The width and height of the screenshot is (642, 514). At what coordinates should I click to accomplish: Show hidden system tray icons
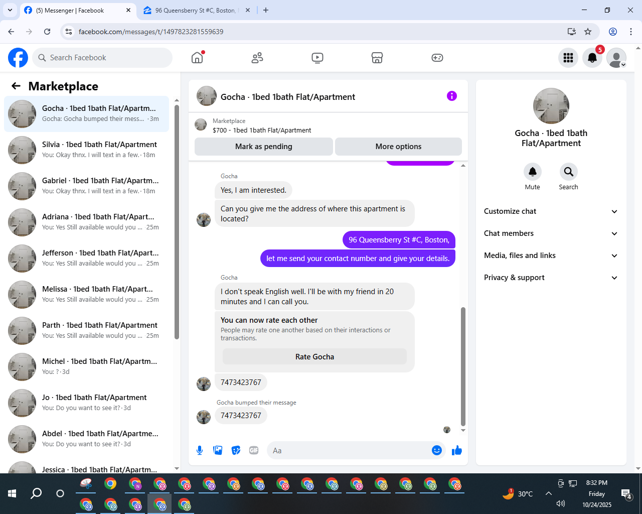(x=549, y=493)
